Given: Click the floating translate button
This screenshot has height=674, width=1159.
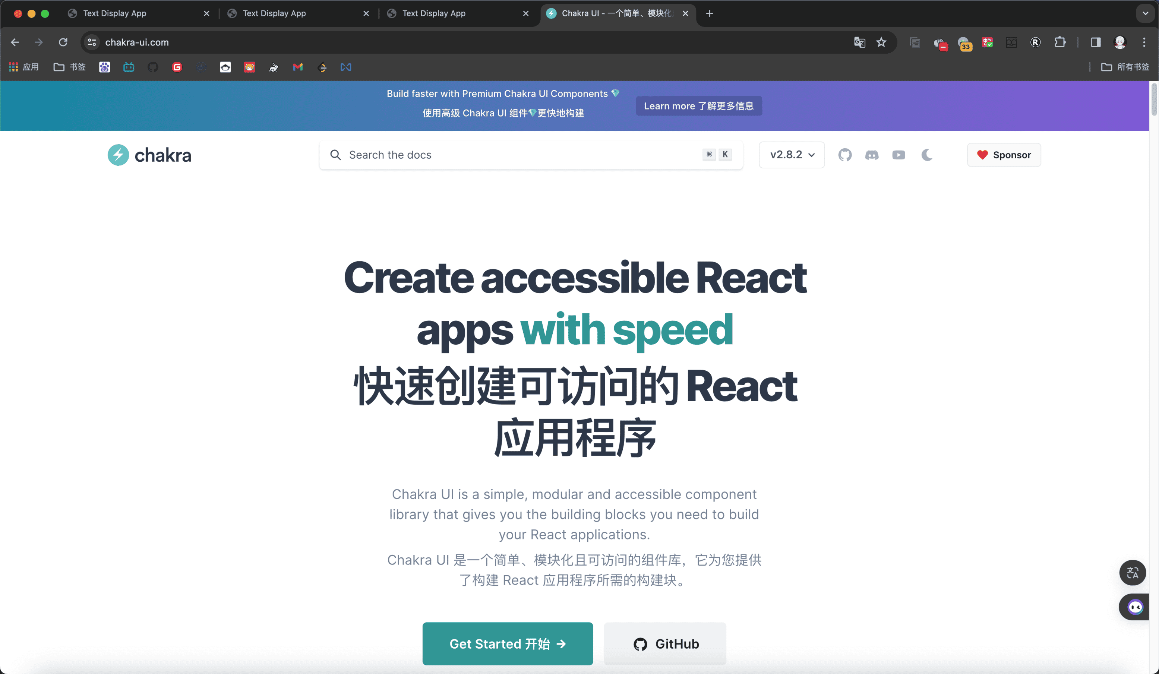Looking at the screenshot, I should click(x=1132, y=572).
